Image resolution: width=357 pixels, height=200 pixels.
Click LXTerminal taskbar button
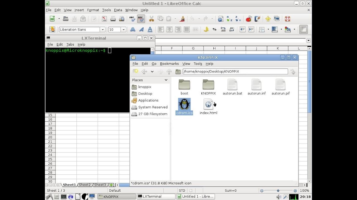point(156,196)
